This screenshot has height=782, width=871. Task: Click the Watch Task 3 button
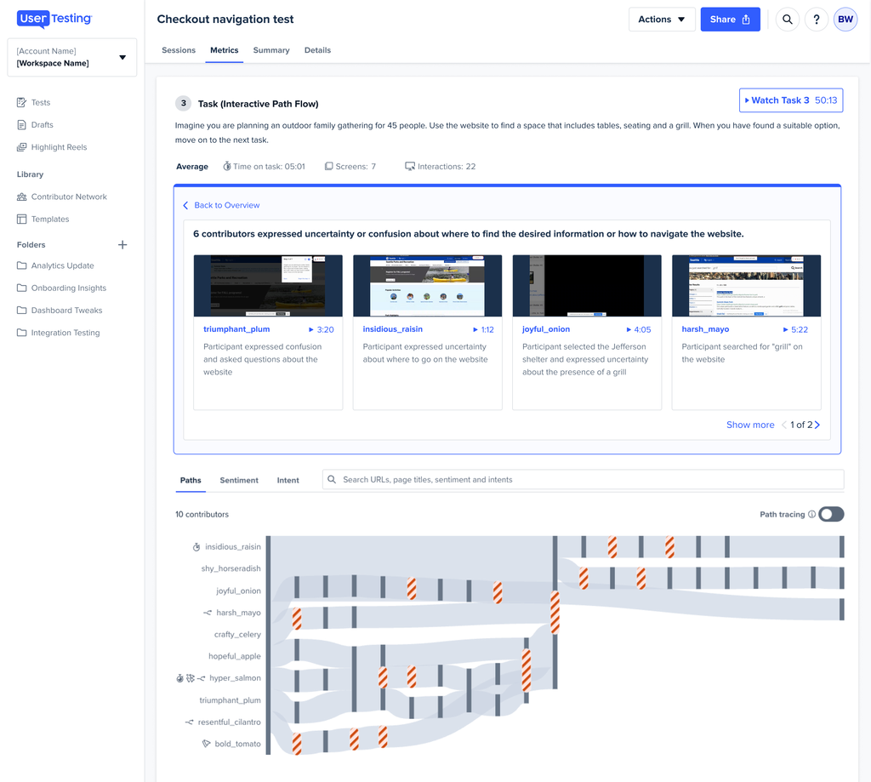(790, 100)
